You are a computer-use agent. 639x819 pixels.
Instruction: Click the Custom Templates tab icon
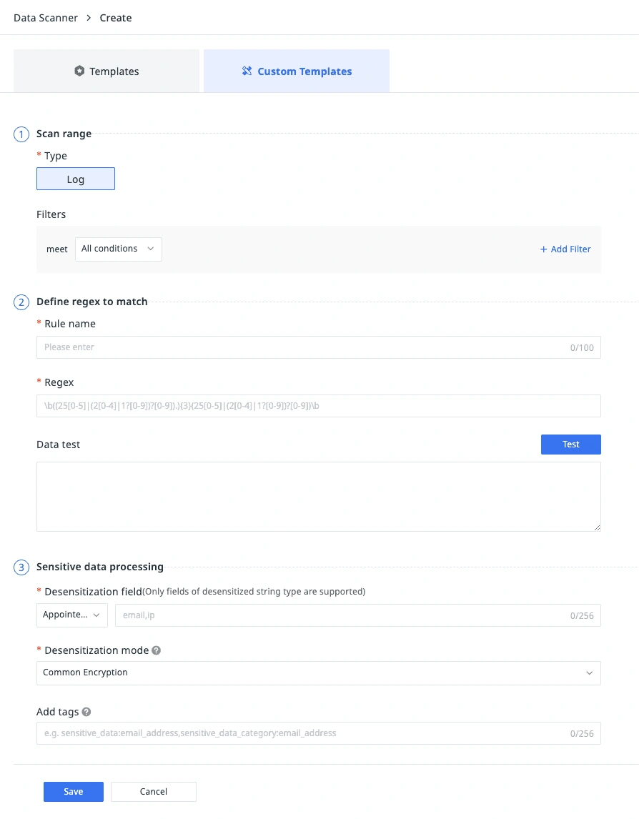[247, 71]
